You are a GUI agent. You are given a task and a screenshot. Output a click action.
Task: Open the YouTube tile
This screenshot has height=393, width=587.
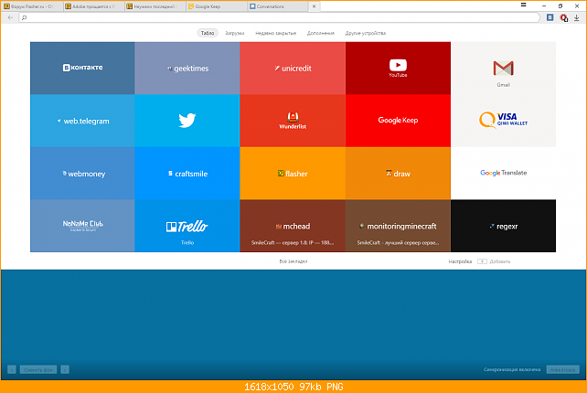click(x=398, y=69)
